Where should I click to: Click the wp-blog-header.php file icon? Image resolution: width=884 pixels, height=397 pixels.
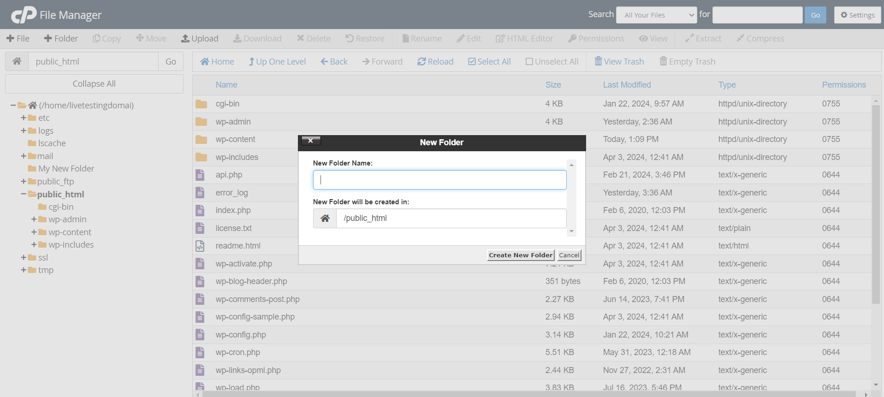point(200,281)
